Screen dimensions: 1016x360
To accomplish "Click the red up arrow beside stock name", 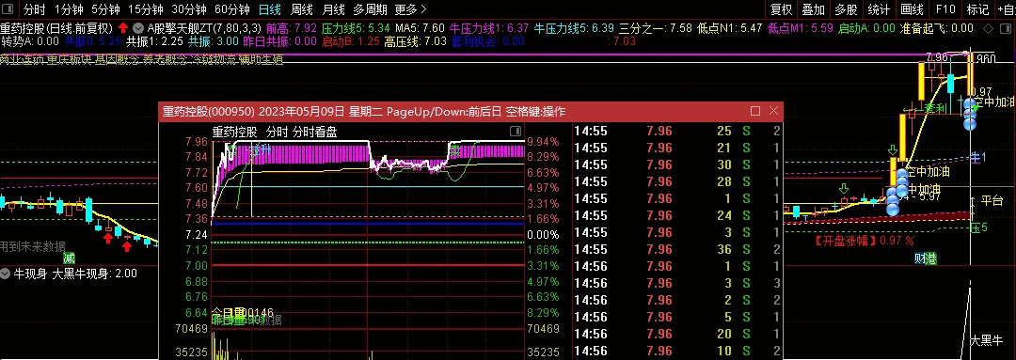I will point(123,28).
